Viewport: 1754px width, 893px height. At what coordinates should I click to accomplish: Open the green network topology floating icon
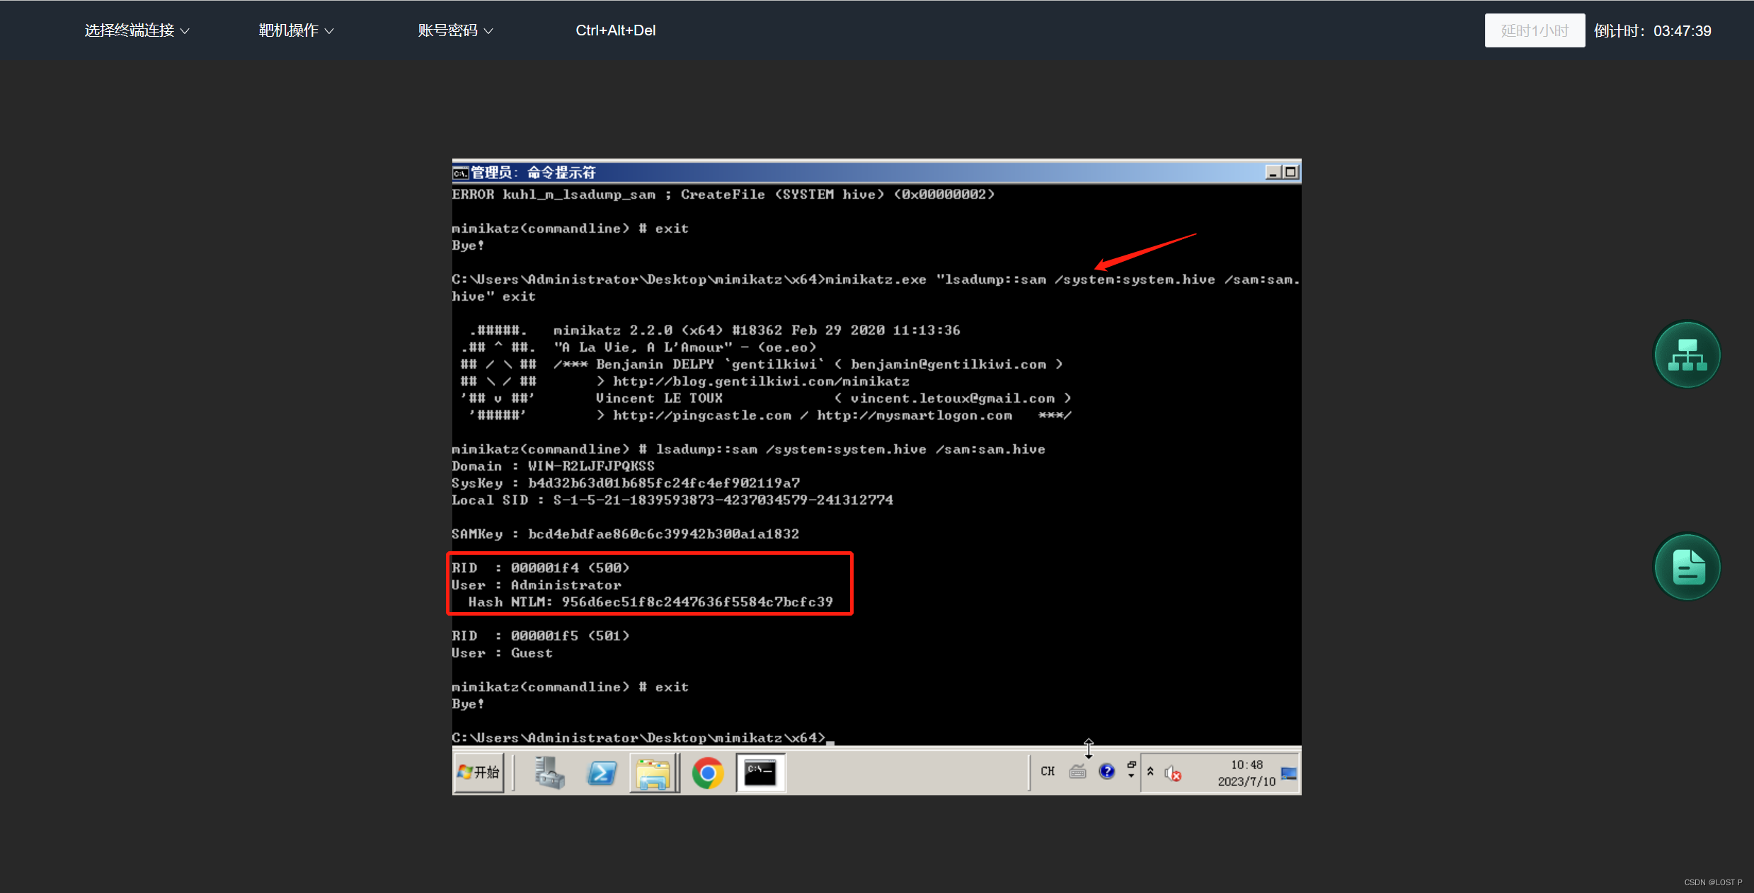pyautogui.click(x=1687, y=354)
